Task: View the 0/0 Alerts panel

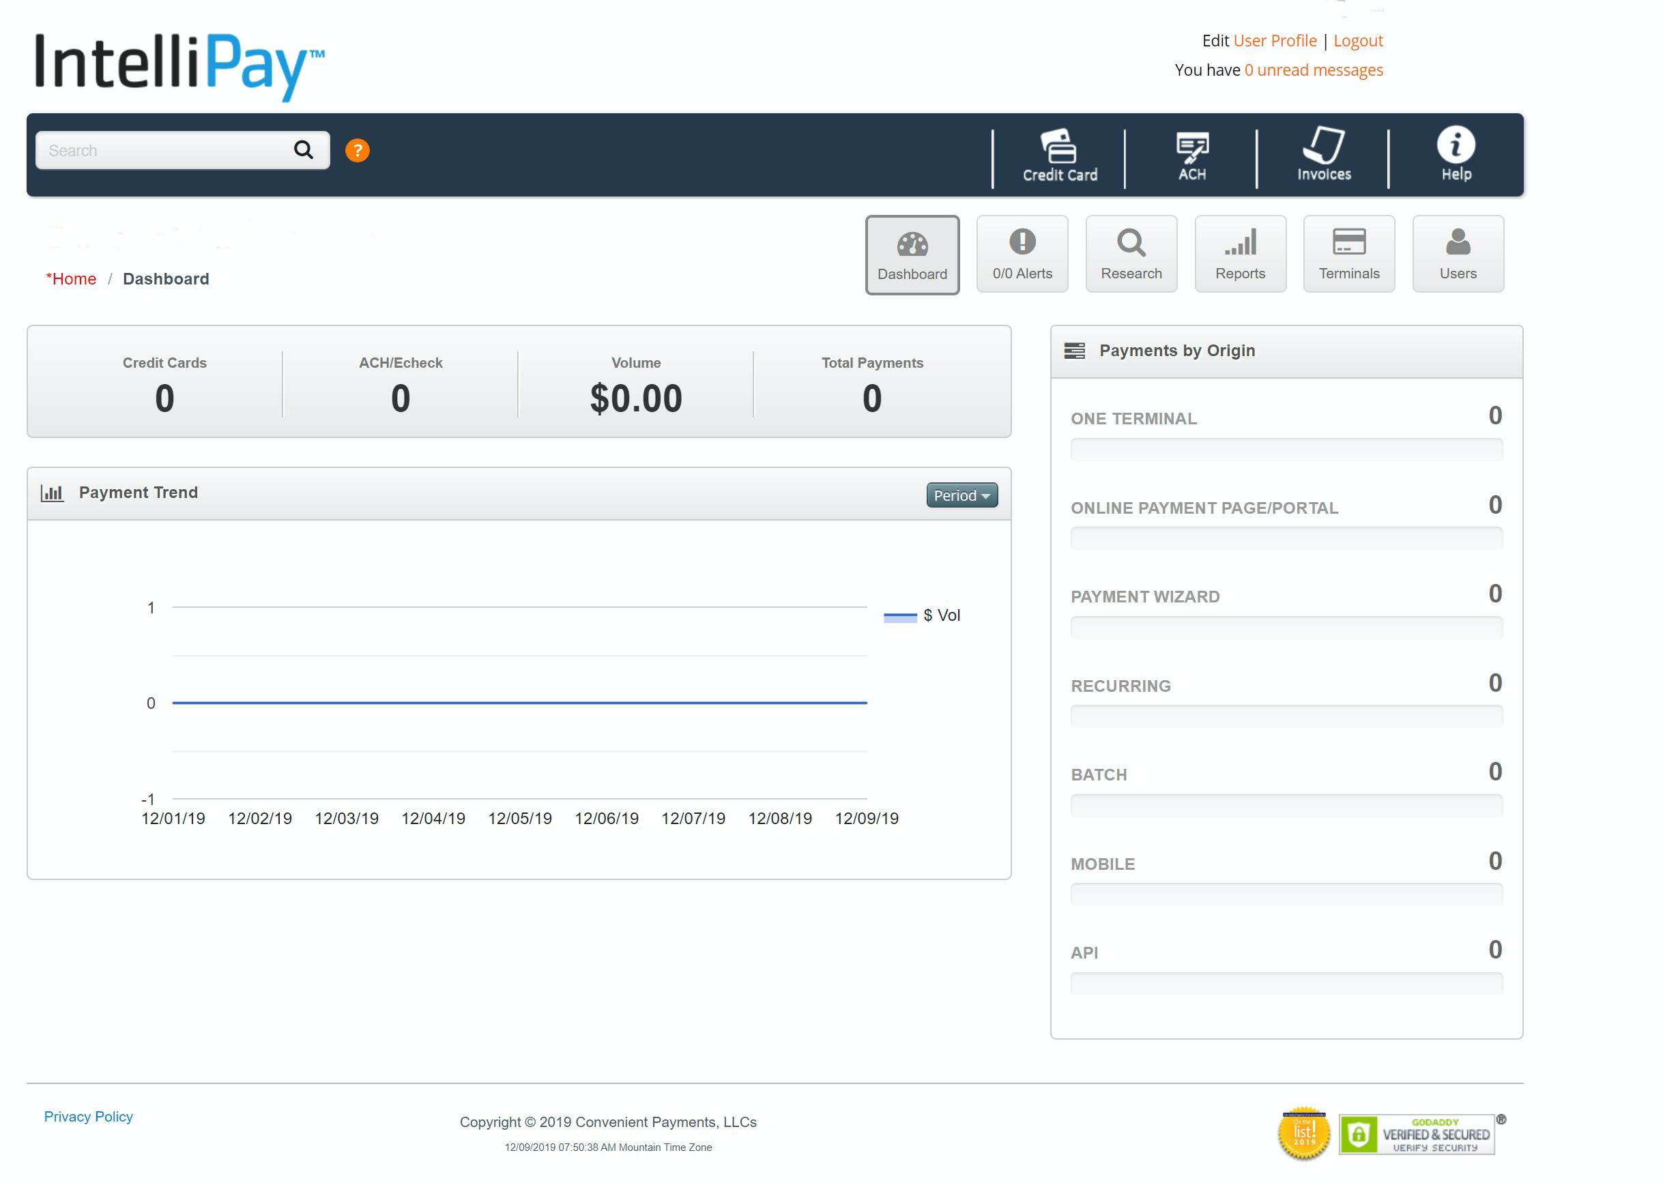Action: tap(1022, 254)
